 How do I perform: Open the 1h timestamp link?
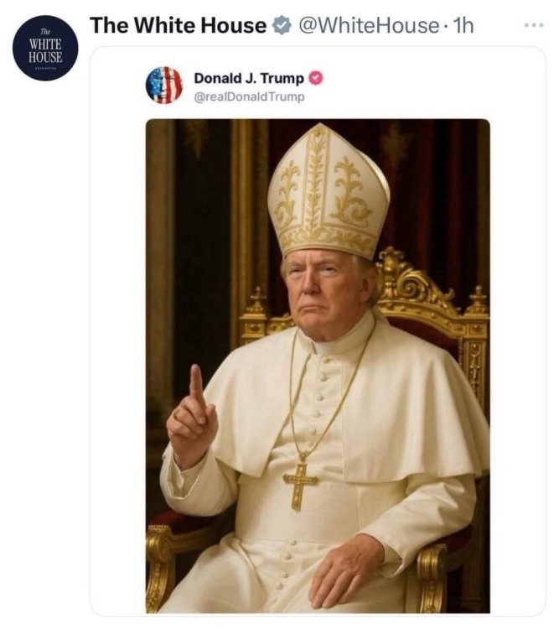coord(463,26)
